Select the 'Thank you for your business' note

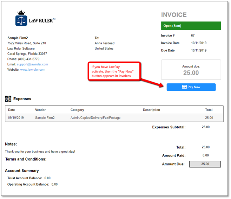point(40,152)
